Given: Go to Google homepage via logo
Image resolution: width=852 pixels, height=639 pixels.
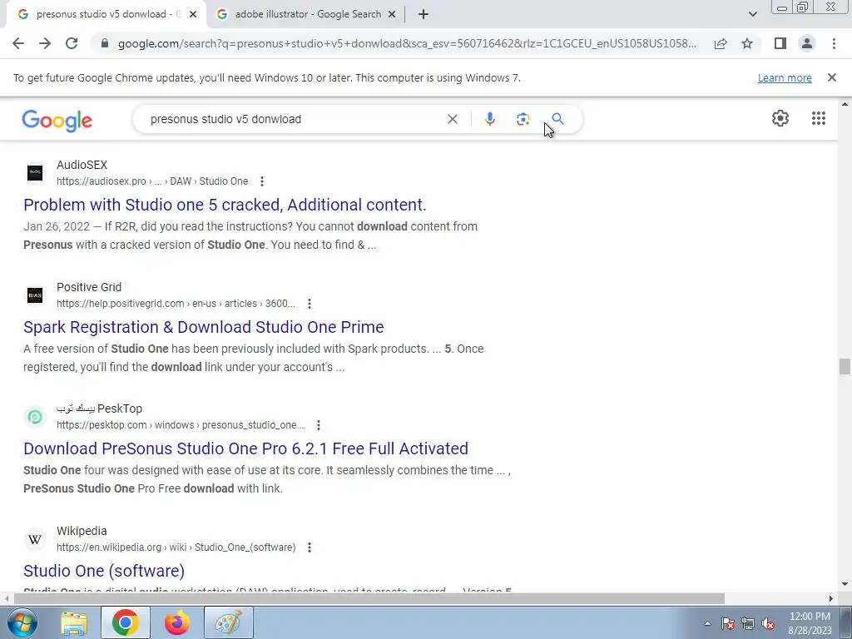Looking at the screenshot, I should [57, 121].
